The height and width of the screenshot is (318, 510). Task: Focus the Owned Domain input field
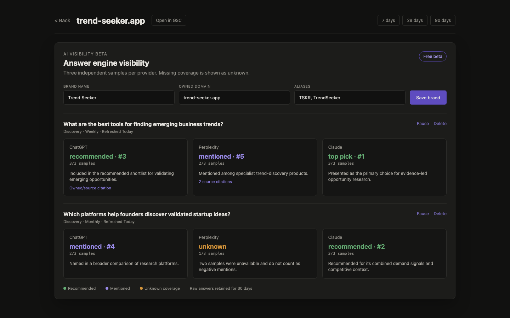(x=234, y=98)
